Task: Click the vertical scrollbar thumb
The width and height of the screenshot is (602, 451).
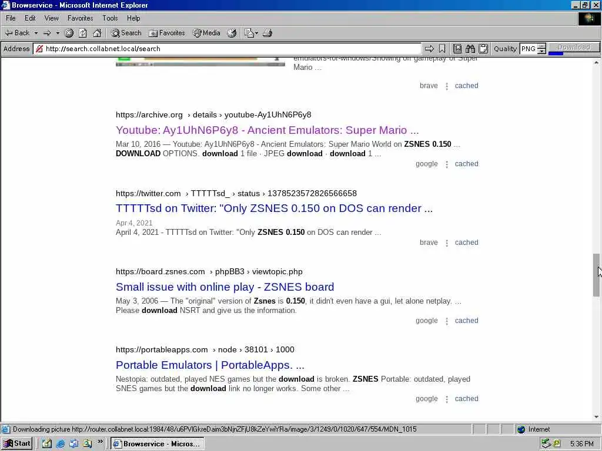Action: [596, 275]
